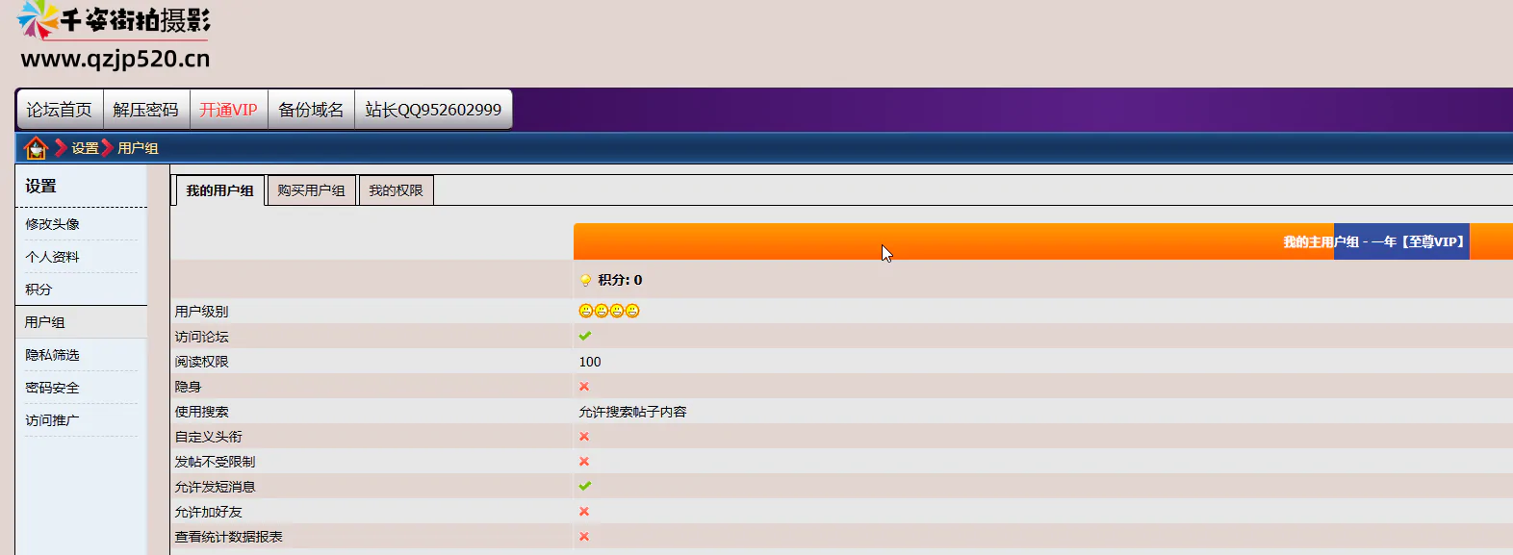Click the 用户级别 row label
Image resolution: width=1513 pixels, height=555 pixels.
tap(201, 312)
